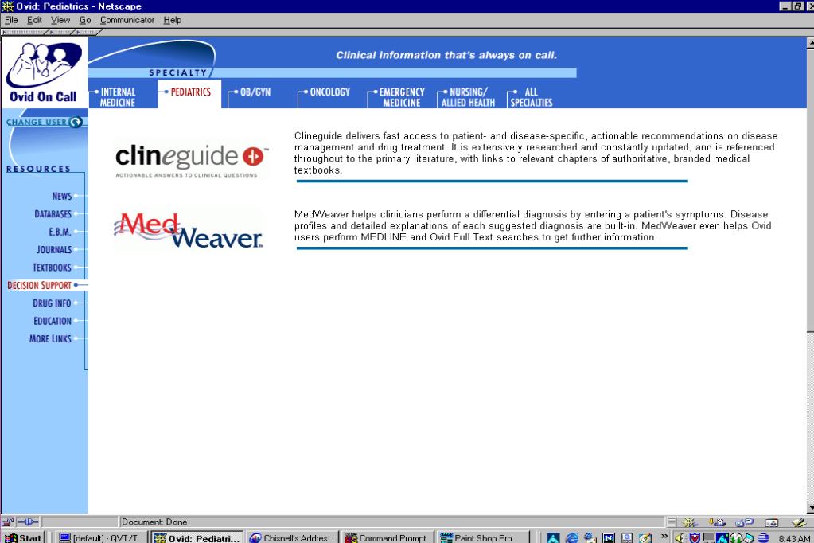
Task: Collapse the first toolbar handle below the menu
Action: click(x=24, y=32)
